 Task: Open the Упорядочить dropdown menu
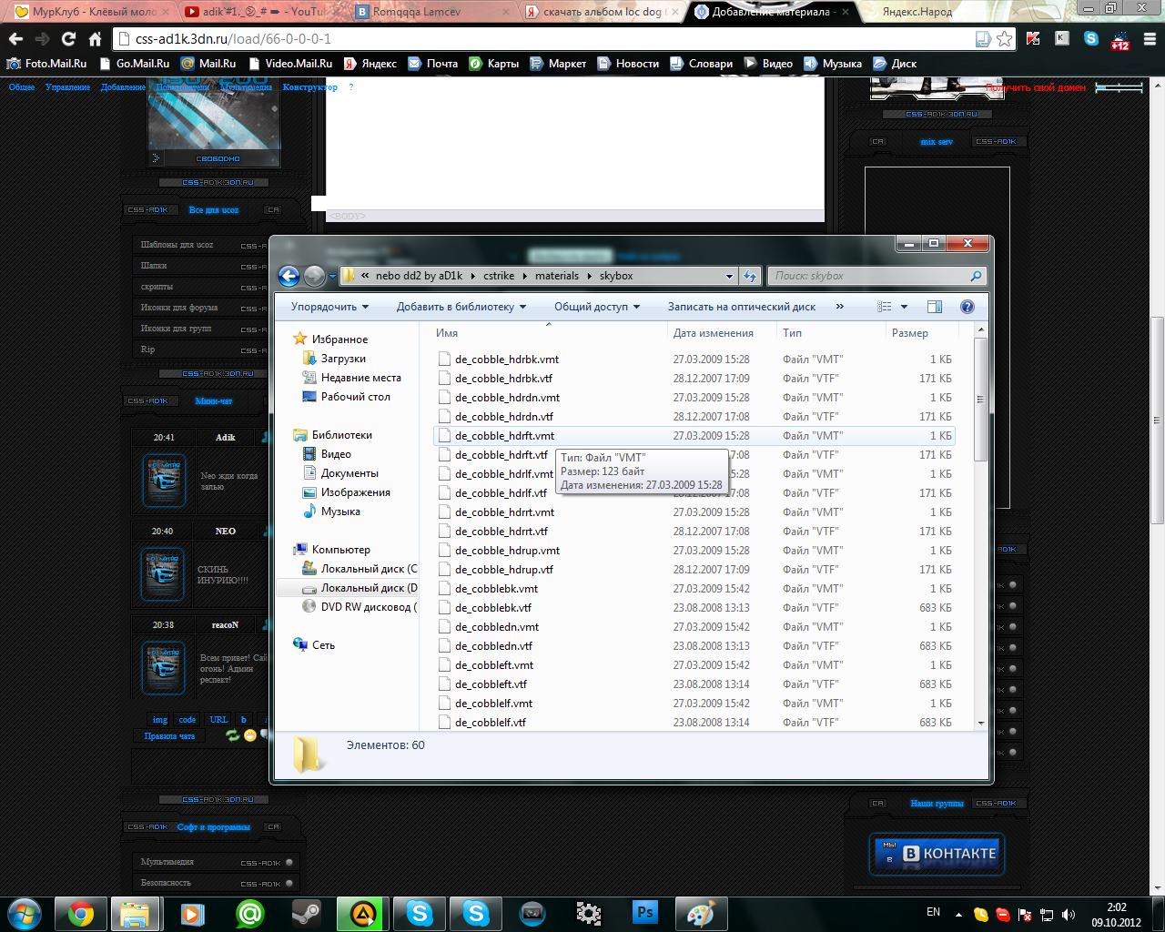[x=329, y=307]
